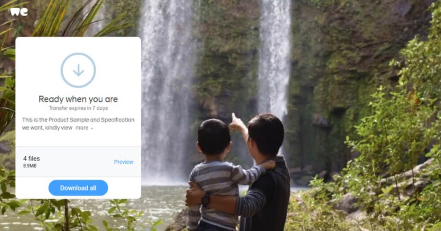Click the 8.9MB file size text
This screenshot has width=441, height=231.
pyautogui.click(x=30, y=166)
